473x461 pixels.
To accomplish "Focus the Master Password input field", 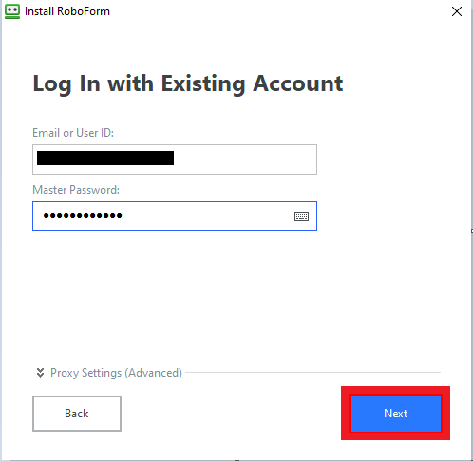I will click(x=175, y=216).
